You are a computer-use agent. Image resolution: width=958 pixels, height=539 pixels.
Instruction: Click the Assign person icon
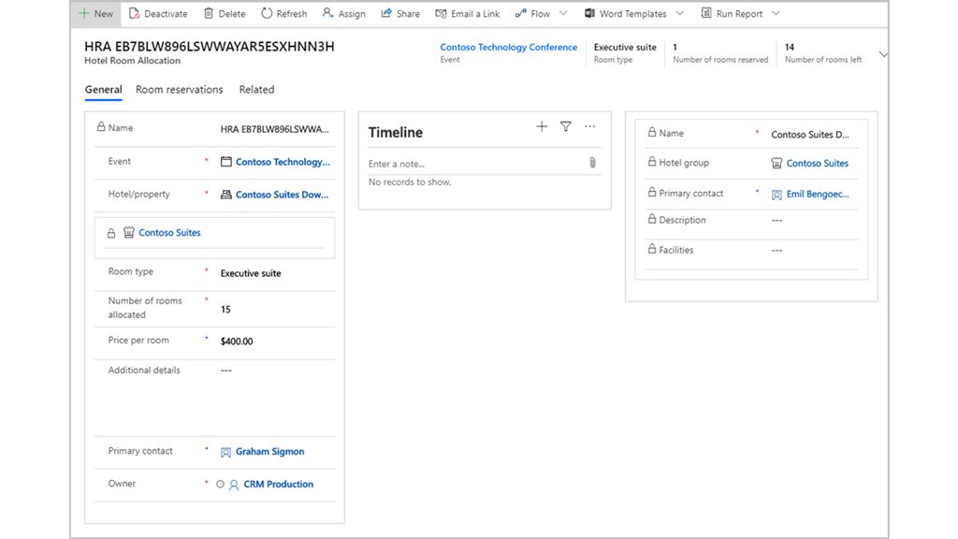coord(327,13)
